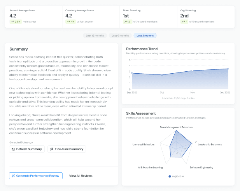Click the avgScore legend dot
This screenshot has width=240, height=191.
(170, 177)
